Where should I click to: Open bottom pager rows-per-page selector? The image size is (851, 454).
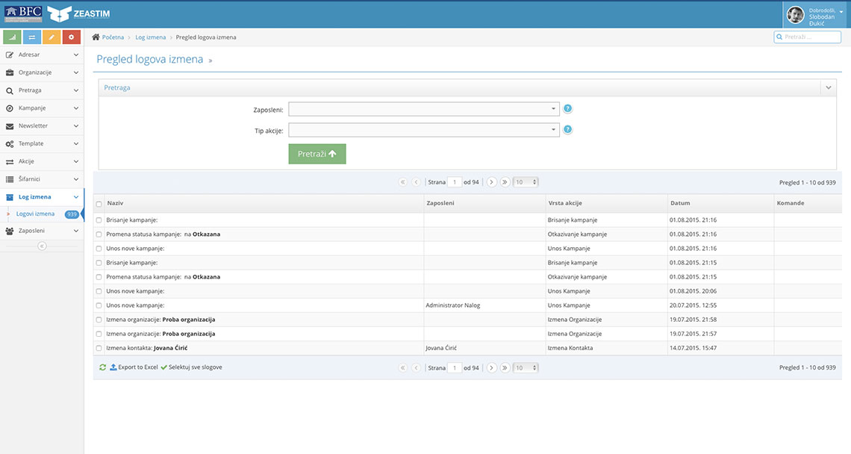(x=526, y=367)
